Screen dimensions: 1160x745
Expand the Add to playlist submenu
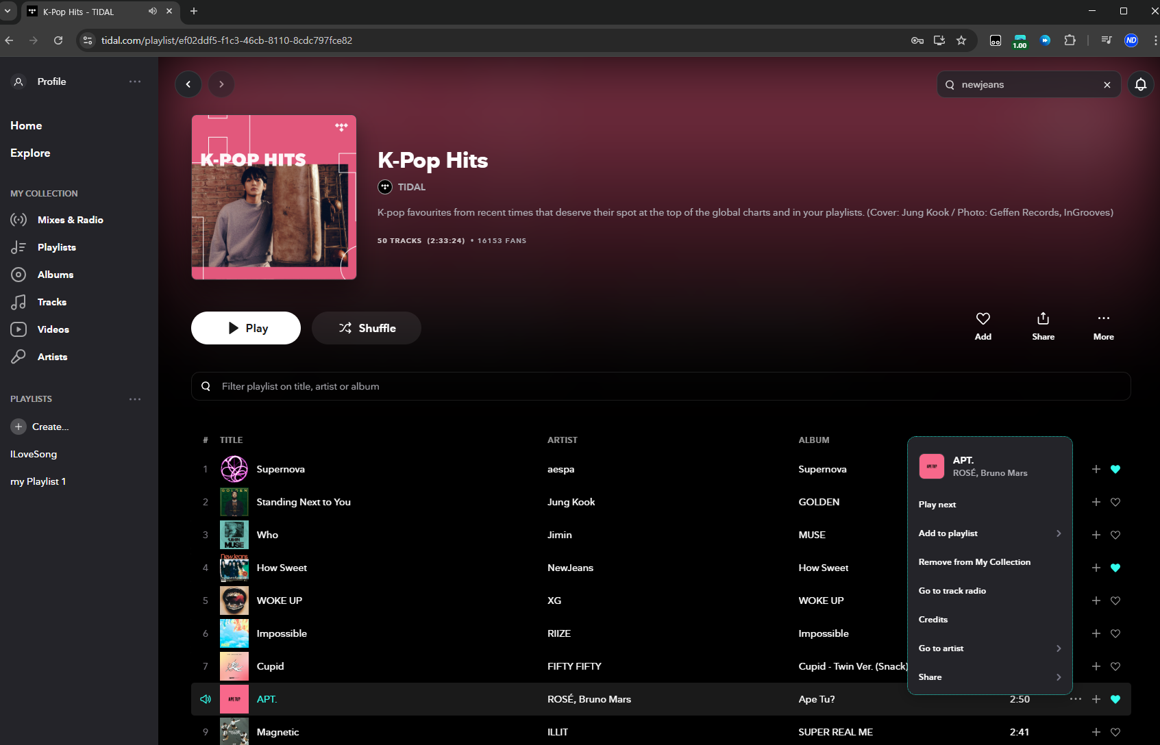pyautogui.click(x=990, y=533)
